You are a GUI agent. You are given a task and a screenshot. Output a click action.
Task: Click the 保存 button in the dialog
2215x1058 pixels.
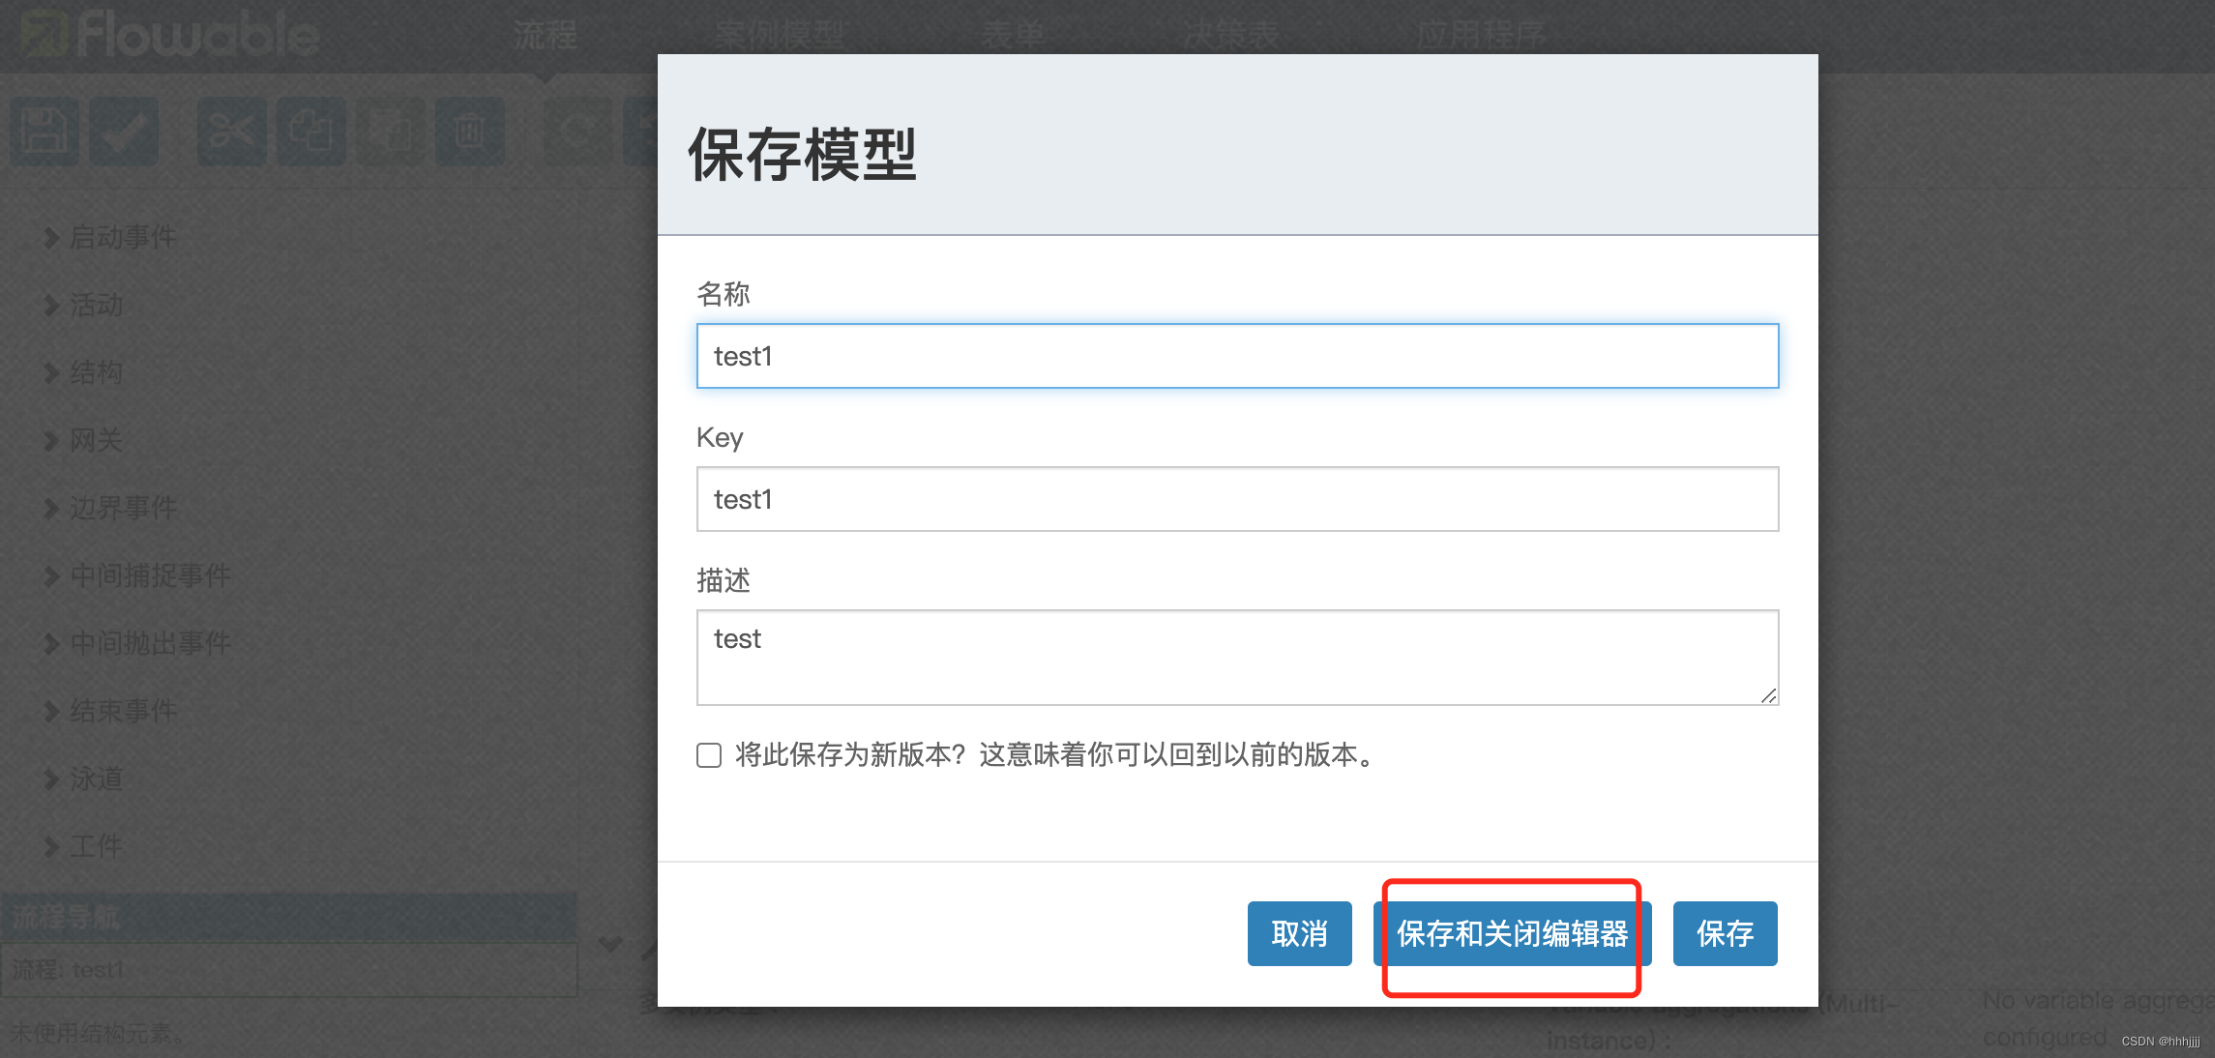pyautogui.click(x=1725, y=933)
